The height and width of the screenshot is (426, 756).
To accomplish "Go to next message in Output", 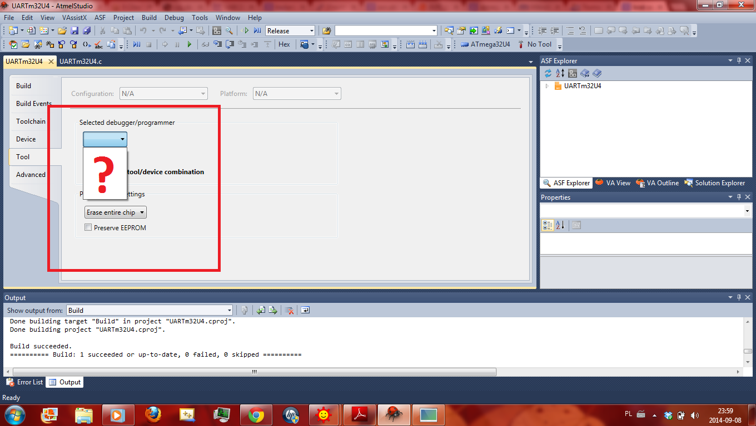I will 273,310.
